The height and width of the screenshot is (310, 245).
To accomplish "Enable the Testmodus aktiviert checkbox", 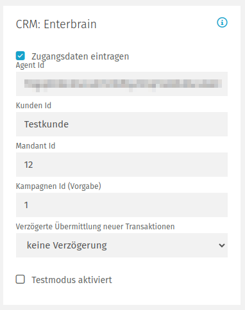I will 21,279.
